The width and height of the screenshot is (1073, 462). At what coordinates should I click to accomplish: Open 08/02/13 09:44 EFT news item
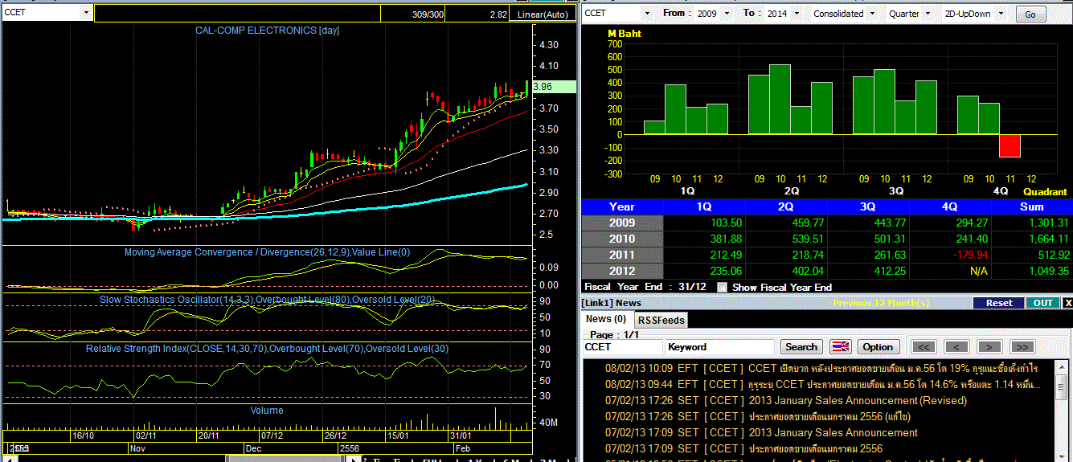(x=823, y=384)
